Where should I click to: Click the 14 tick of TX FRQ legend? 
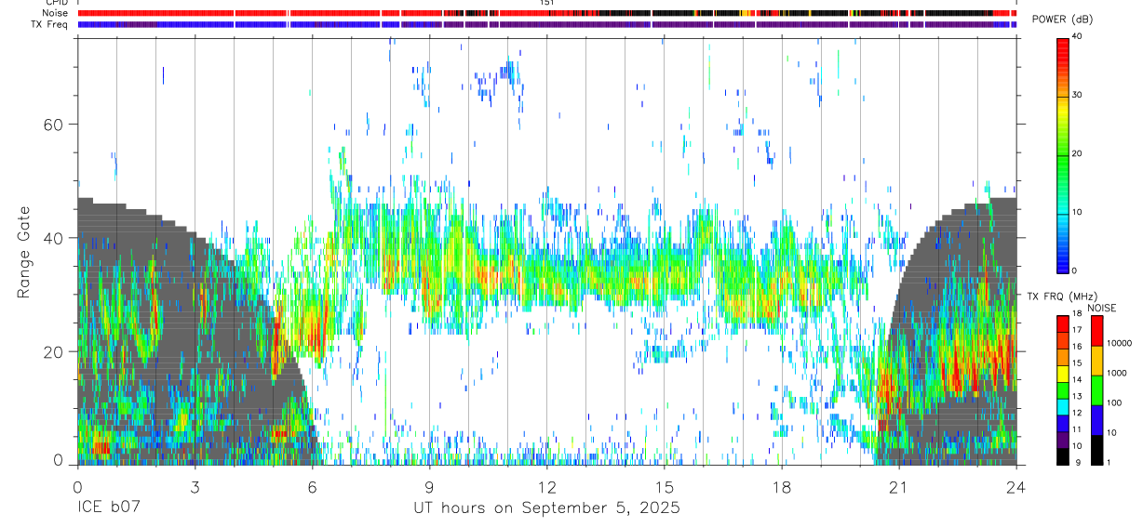(1078, 379)
